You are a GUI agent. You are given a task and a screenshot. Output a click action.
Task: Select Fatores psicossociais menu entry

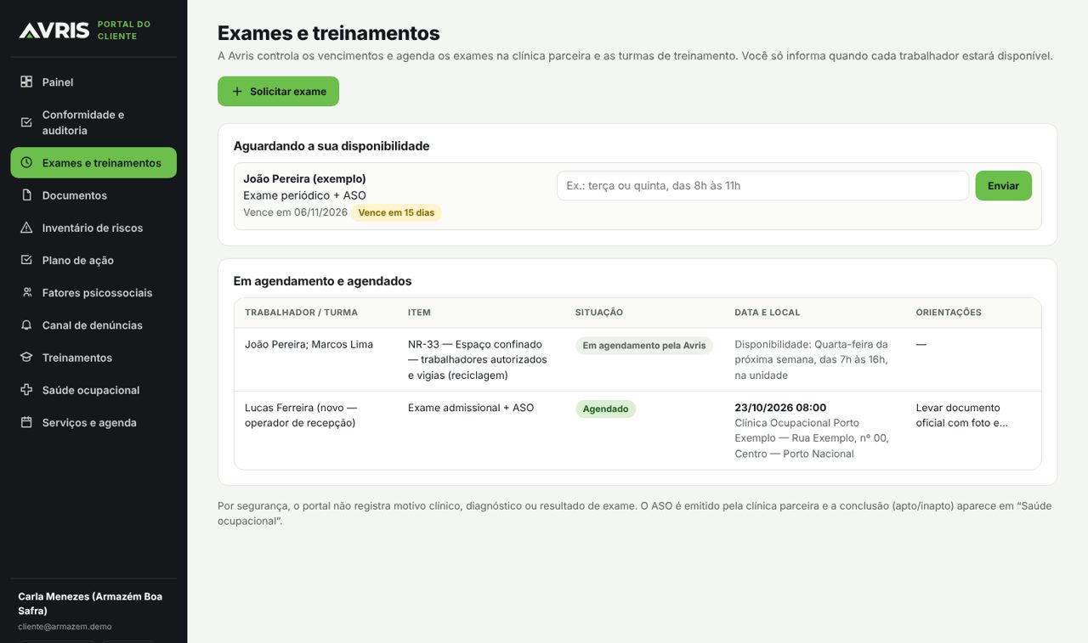(93, 293)
